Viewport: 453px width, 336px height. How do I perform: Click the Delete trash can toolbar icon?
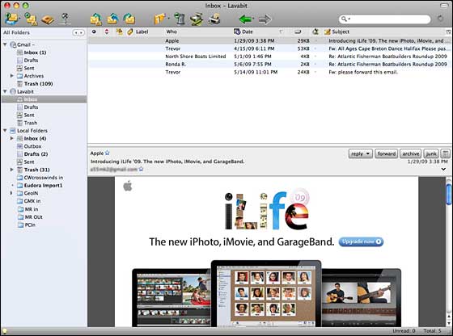(x=180, y=19)
